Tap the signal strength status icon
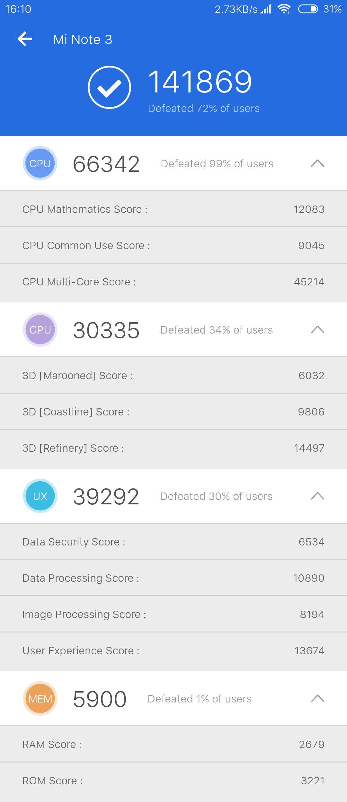This screenshot has width=347, height=802. pyautogui.click(x=266, y=9)
